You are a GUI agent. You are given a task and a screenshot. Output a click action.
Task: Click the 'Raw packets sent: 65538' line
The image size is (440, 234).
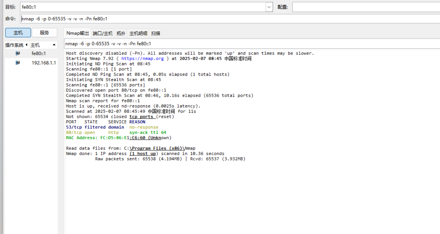[x=170, y=159]
